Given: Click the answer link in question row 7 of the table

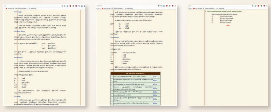Looking at the screenshot, I should point(155,99).
